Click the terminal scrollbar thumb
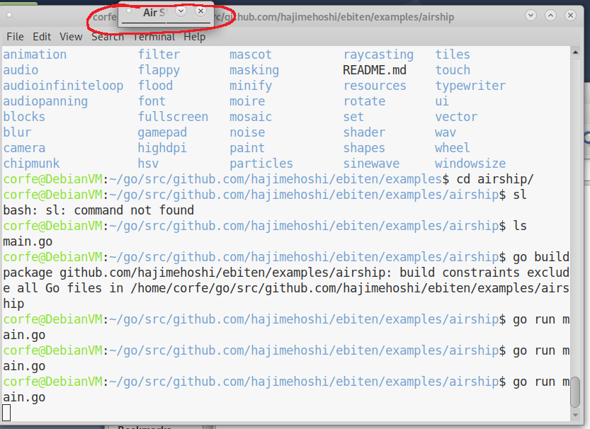The image size is (590, 429). [x=575, y=392]
